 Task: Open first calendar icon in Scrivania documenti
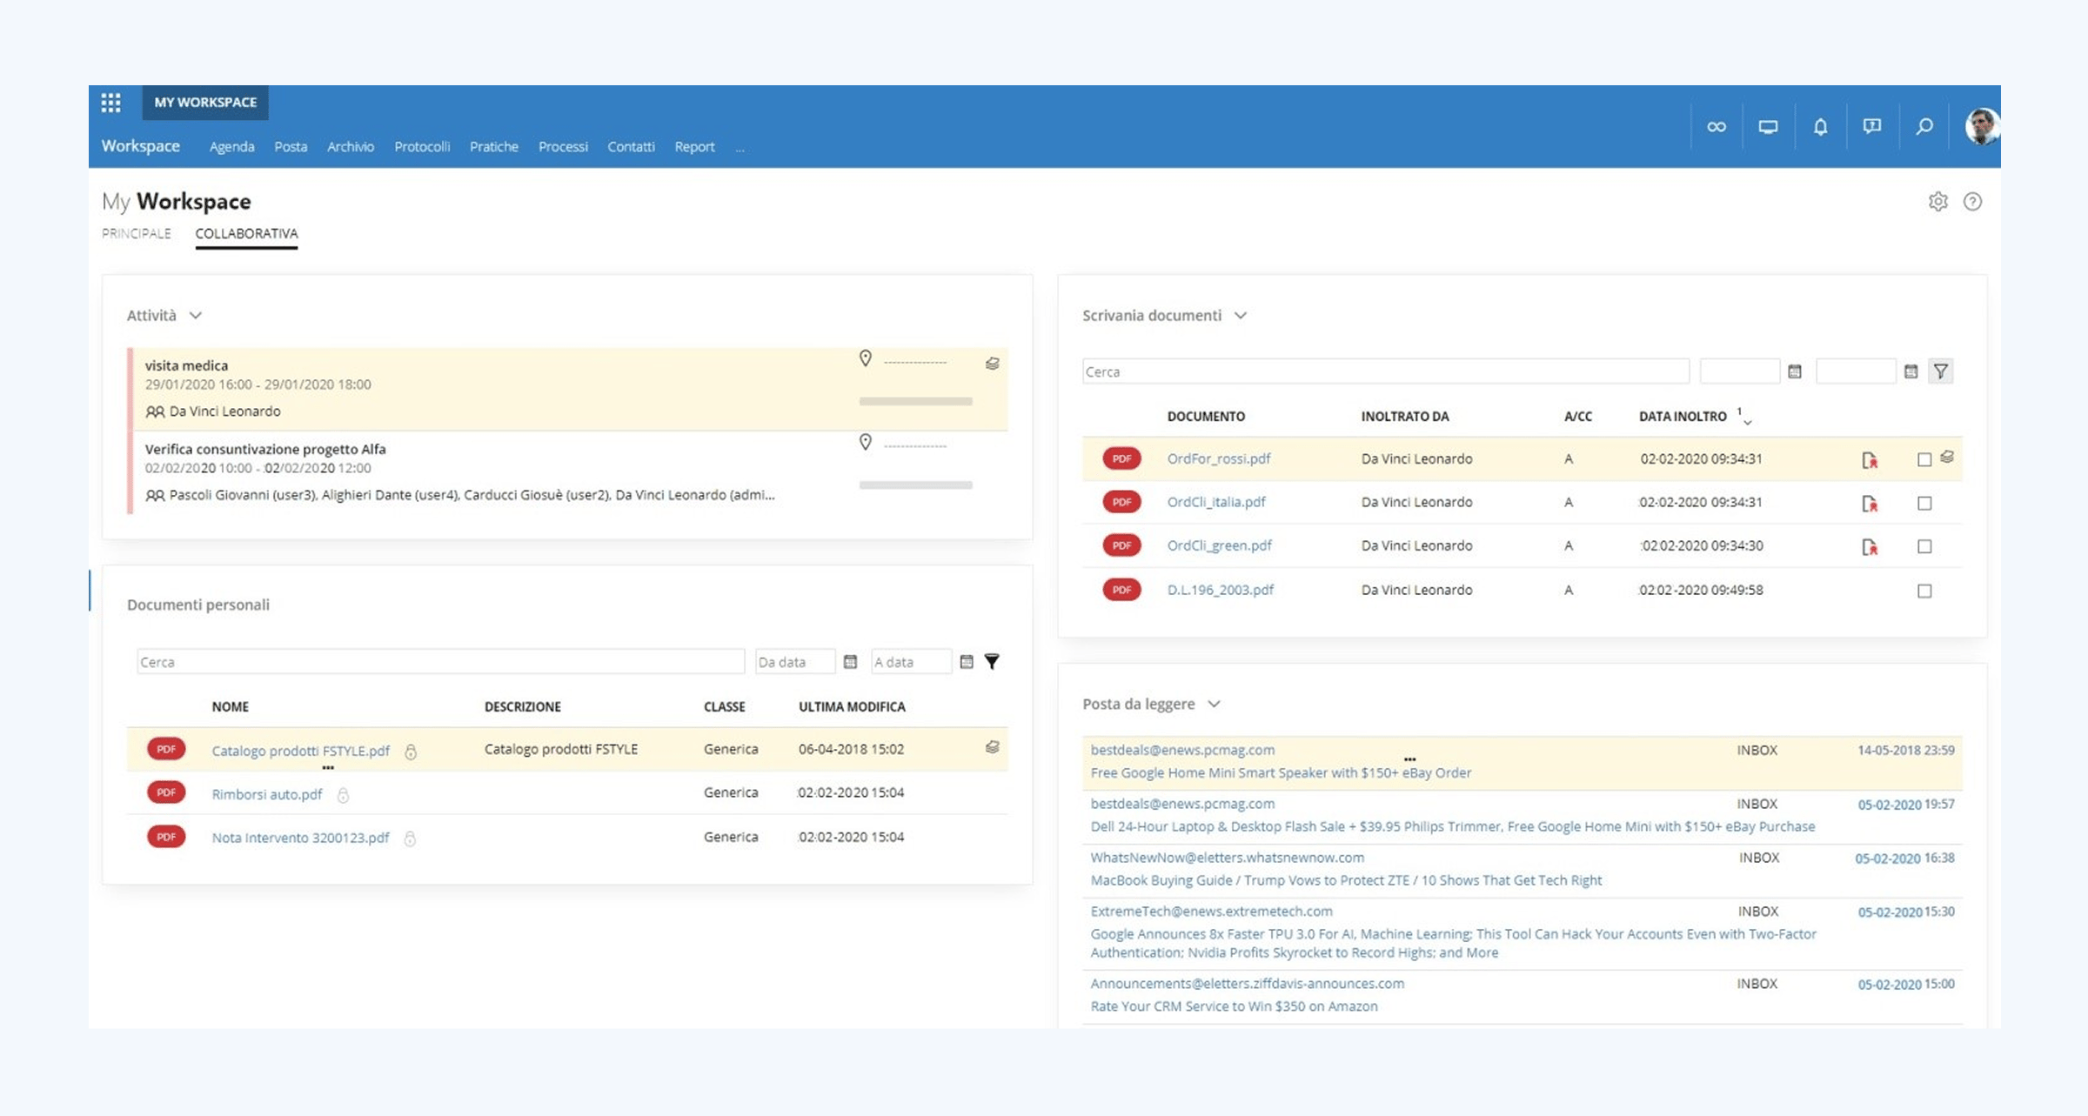1794,371
